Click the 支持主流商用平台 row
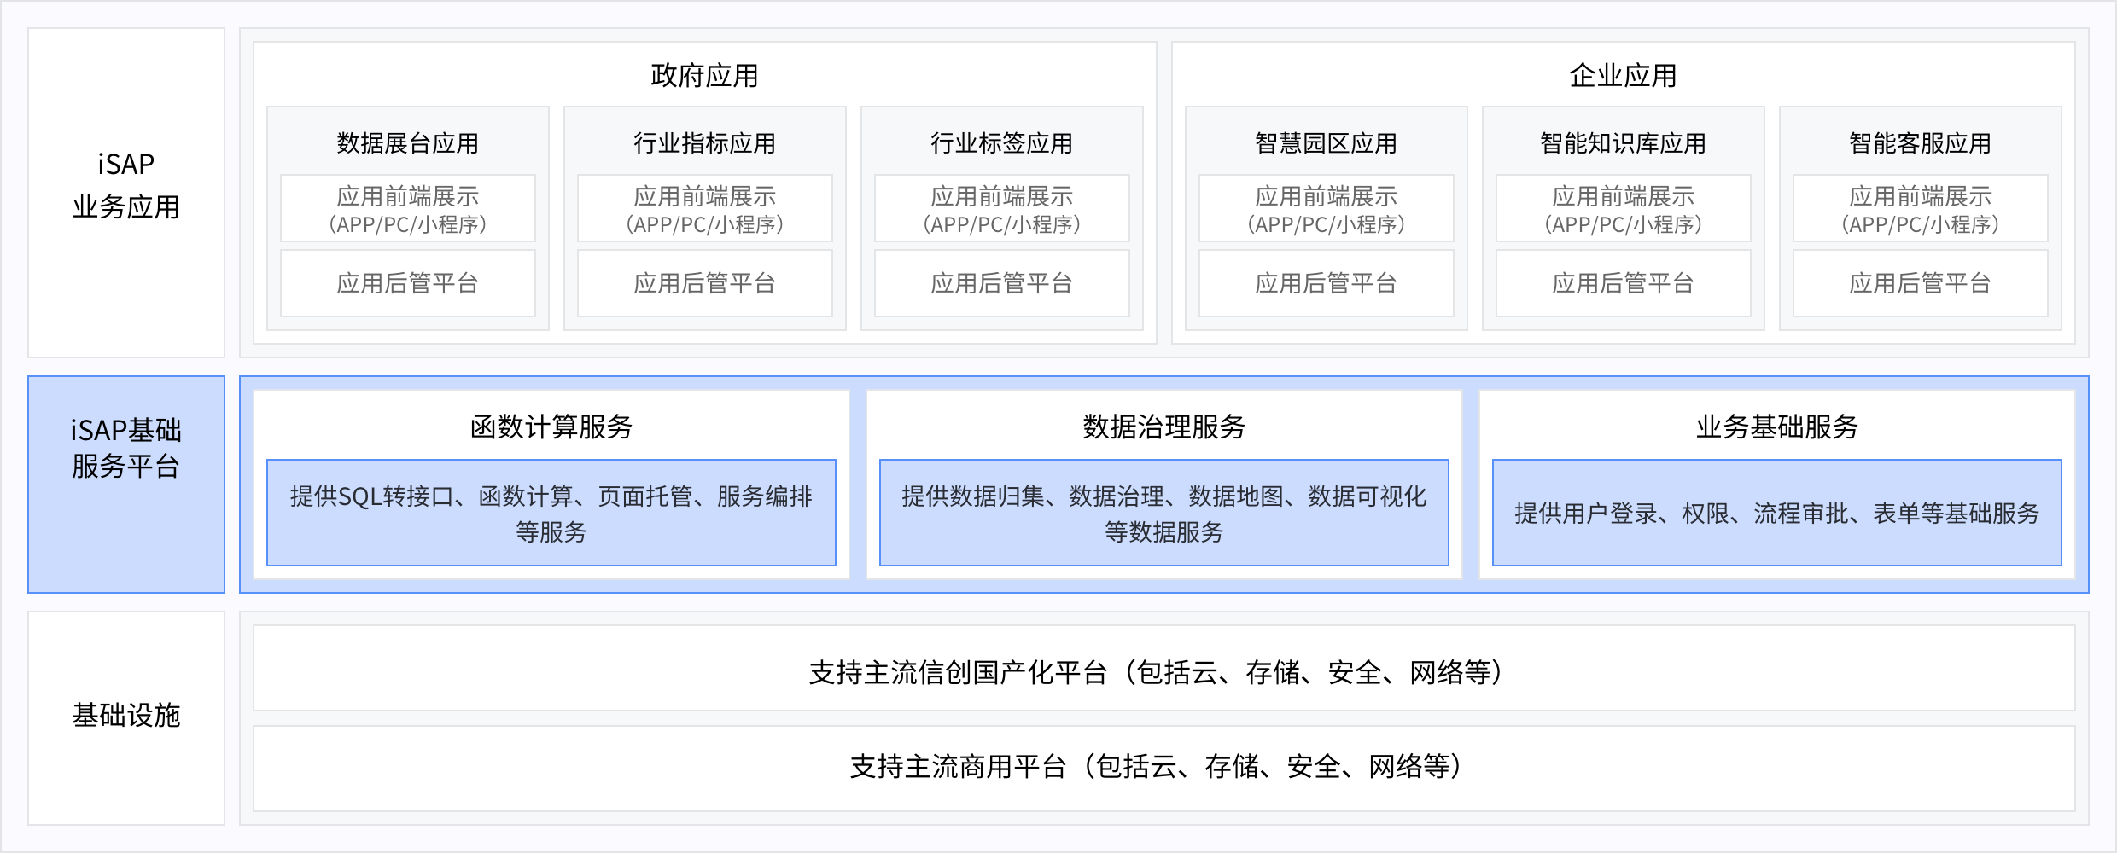Screen dimensions: 2117x853 1163,767
